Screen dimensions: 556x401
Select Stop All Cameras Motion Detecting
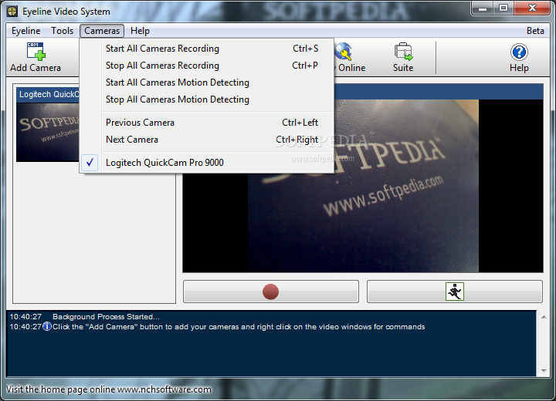pos(207,99)
